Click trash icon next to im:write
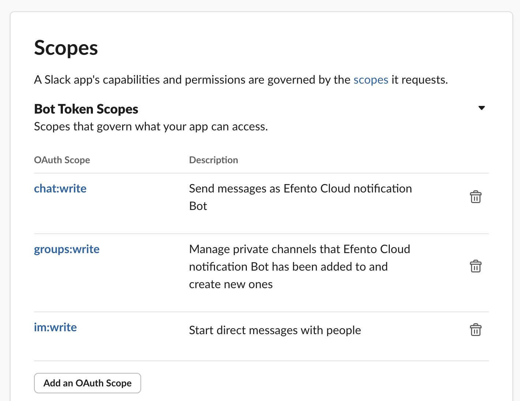 click(x=475, y=330)
